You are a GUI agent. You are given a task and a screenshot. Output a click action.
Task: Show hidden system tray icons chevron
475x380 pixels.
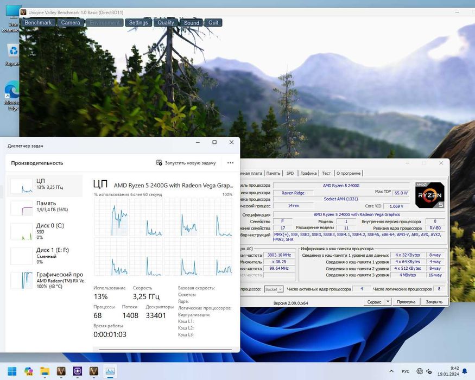[391, 371]
